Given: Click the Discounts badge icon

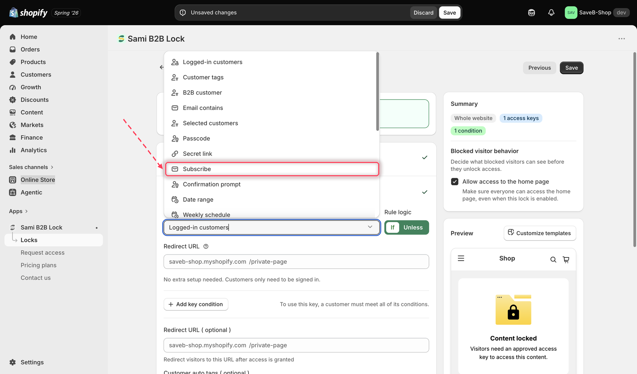Looking at the screenshot, I should pos(13,100).
